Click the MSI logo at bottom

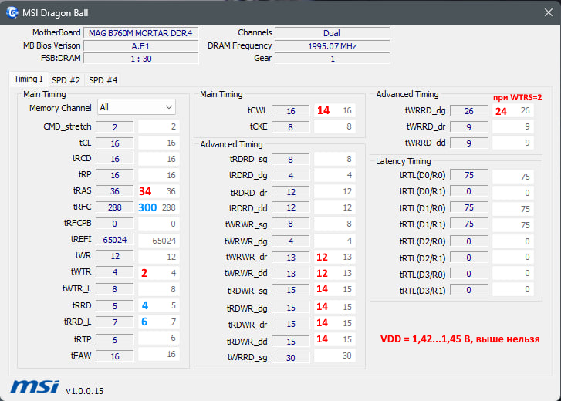click(x=35, y=387)
